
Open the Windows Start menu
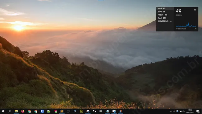click(3, 111)
